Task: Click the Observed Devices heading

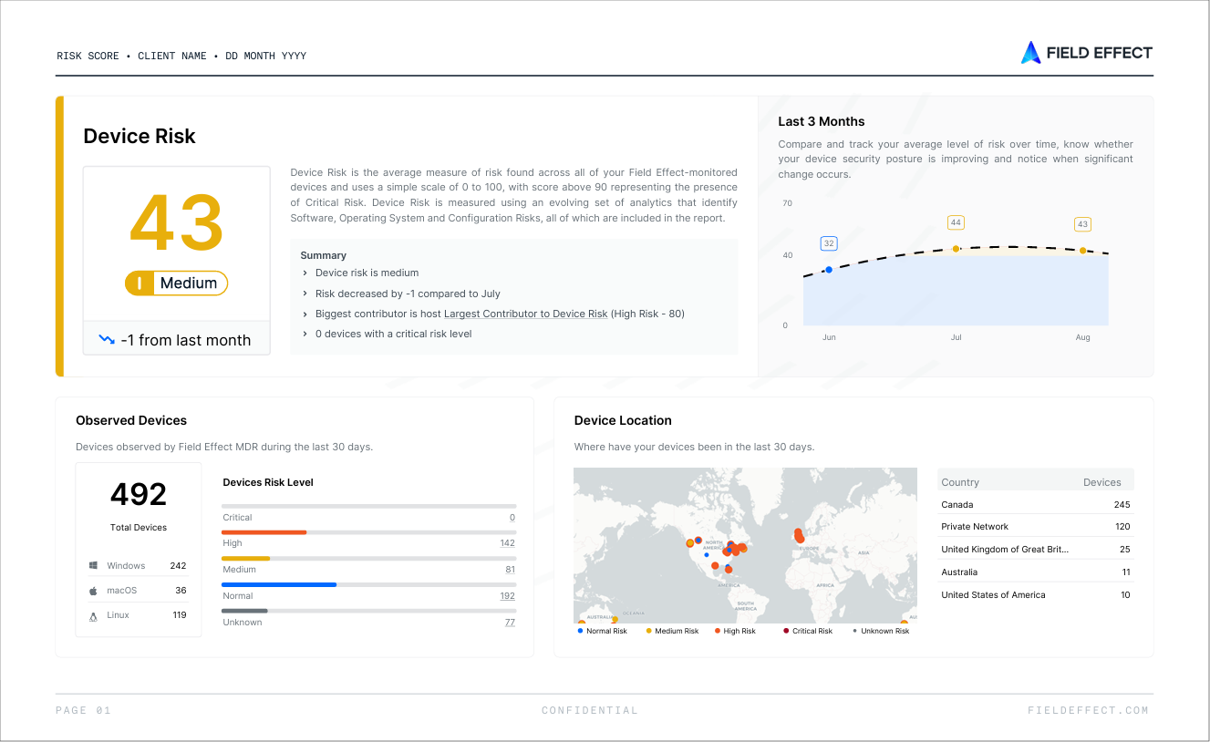Action: point(131,420)
